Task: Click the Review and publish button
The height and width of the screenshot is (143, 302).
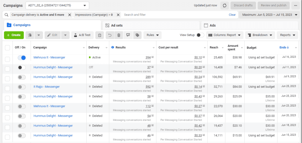Action: 274,5
